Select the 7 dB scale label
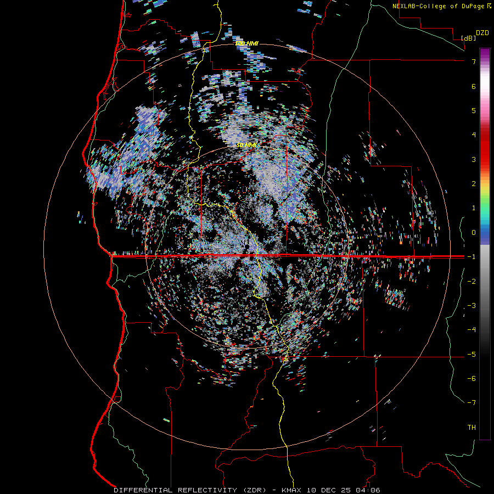 coord(474,61)
